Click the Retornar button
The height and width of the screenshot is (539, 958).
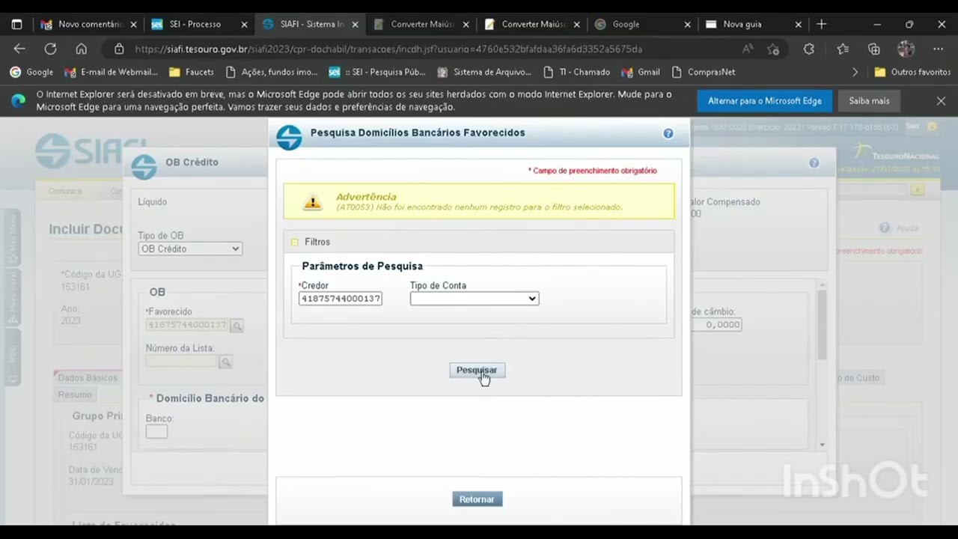click(x=478, y=499)
